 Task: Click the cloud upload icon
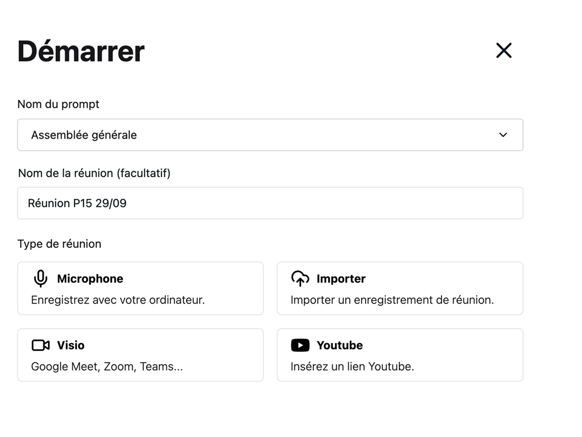(300, 279)
